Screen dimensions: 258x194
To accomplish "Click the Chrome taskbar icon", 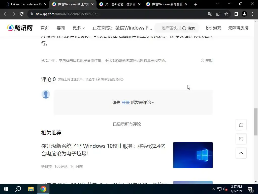I will point(43,189).
